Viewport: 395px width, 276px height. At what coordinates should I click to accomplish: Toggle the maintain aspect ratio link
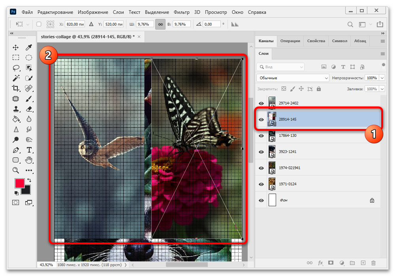coord(160,24)
